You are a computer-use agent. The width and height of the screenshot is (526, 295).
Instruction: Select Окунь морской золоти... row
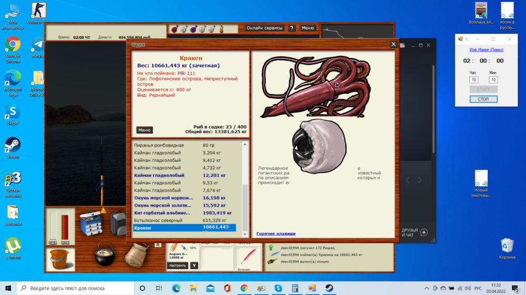[x=185, y=205]
